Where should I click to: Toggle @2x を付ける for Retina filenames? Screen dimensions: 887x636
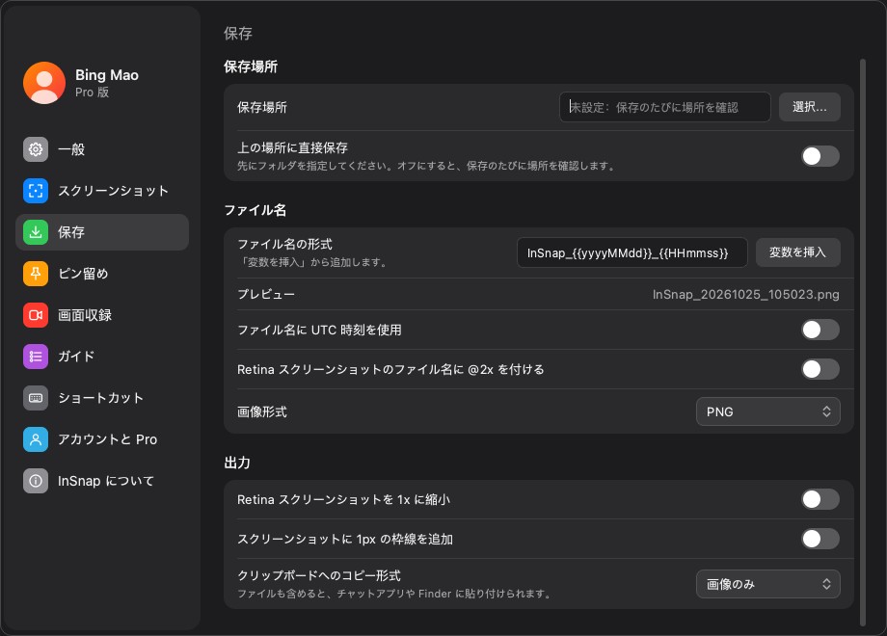820,369
